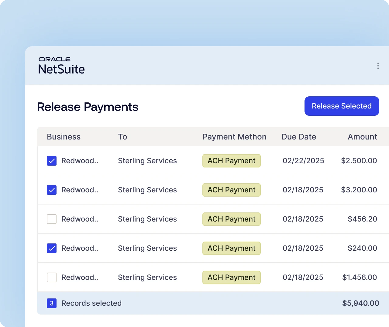Click ACH Payment badge in the $2.500.00 row
Screen dimensions: 389x327
click(x=232, y=161)
